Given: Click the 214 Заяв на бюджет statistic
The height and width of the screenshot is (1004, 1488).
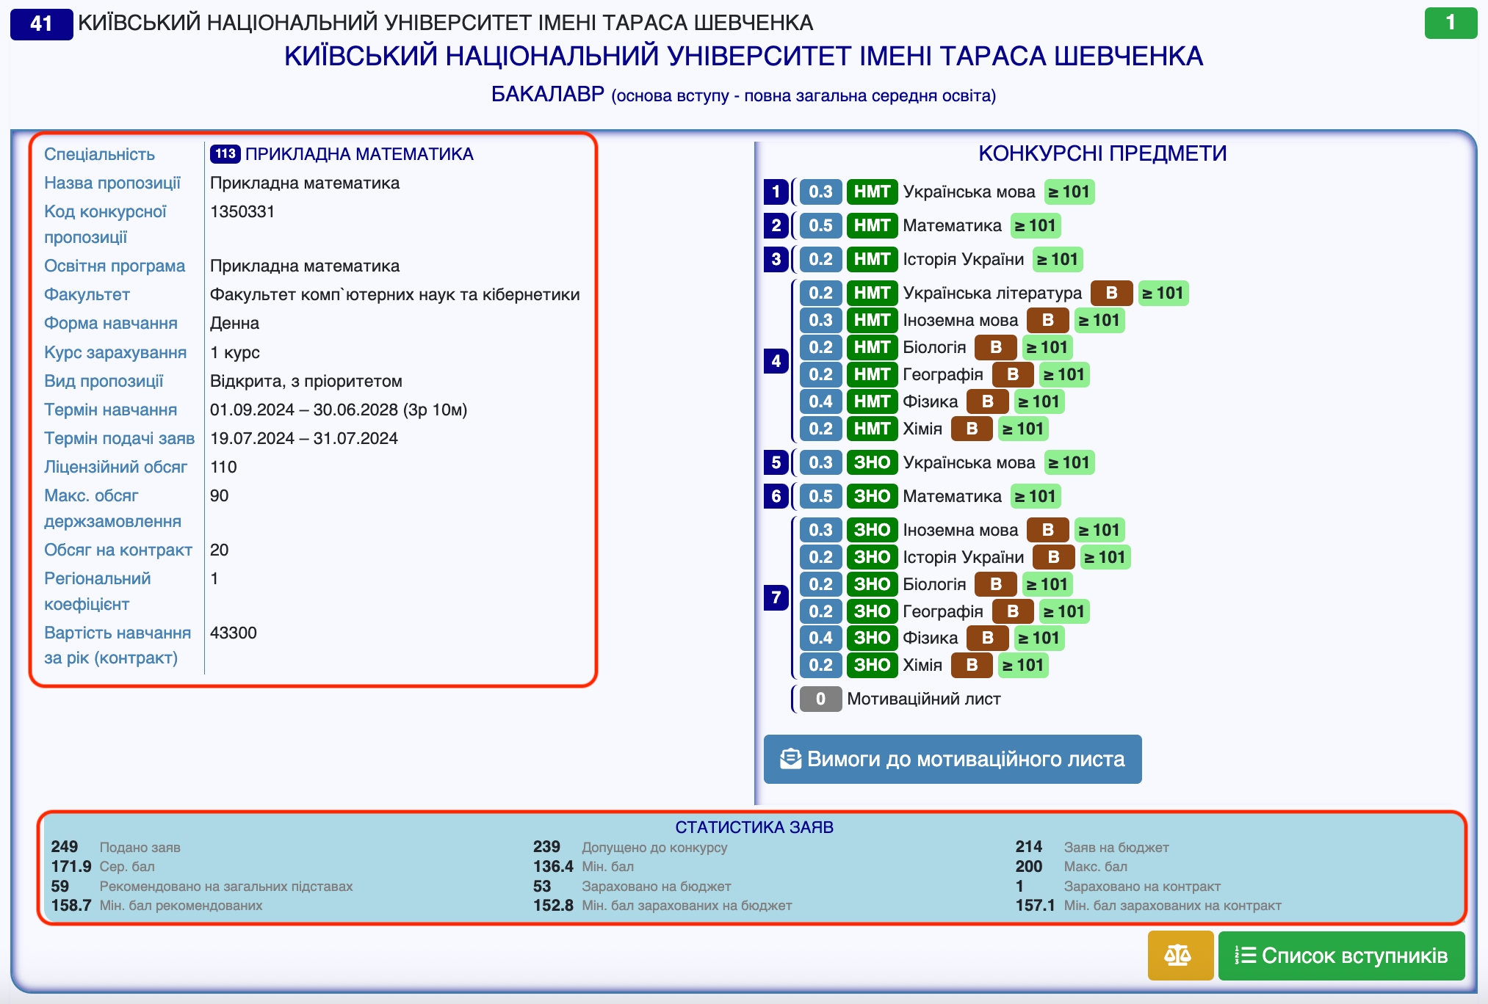Looking at the screenshot, I should (x=1092, y=847).
